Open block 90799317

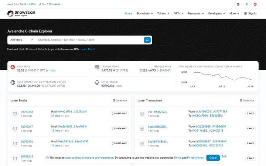[27, 127]
